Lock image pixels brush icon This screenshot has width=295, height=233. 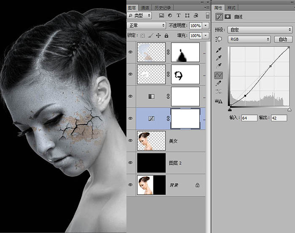[x=151, y=35]
